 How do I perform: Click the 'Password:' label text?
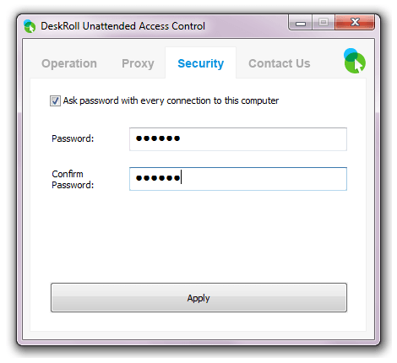pyautogui.click(x=73, y=138)
